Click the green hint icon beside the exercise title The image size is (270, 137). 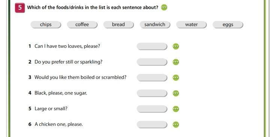click(x=164, y=7)
